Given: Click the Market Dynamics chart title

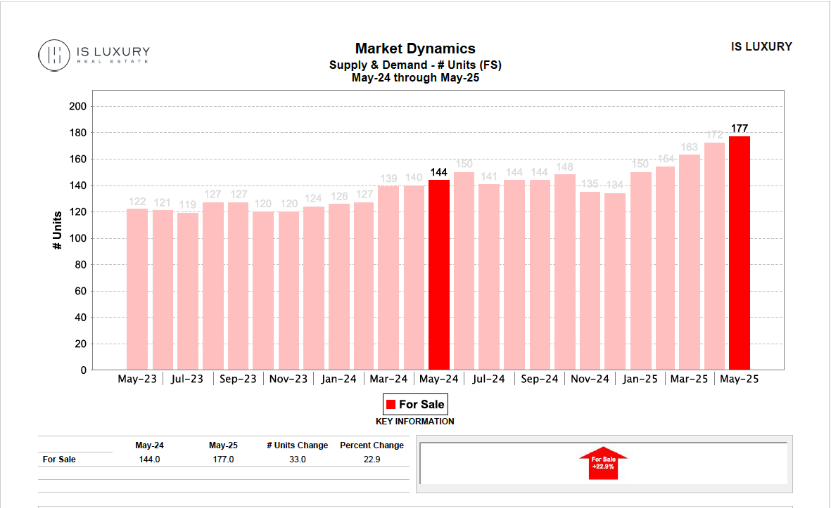Looking at the screenshot, I should [415, 48].
